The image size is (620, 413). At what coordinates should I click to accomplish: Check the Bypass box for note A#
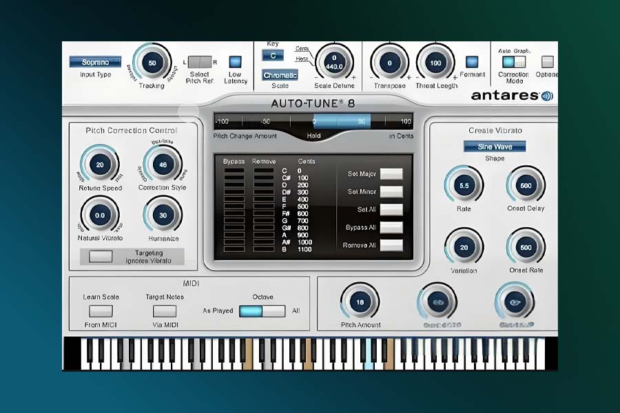234,242
